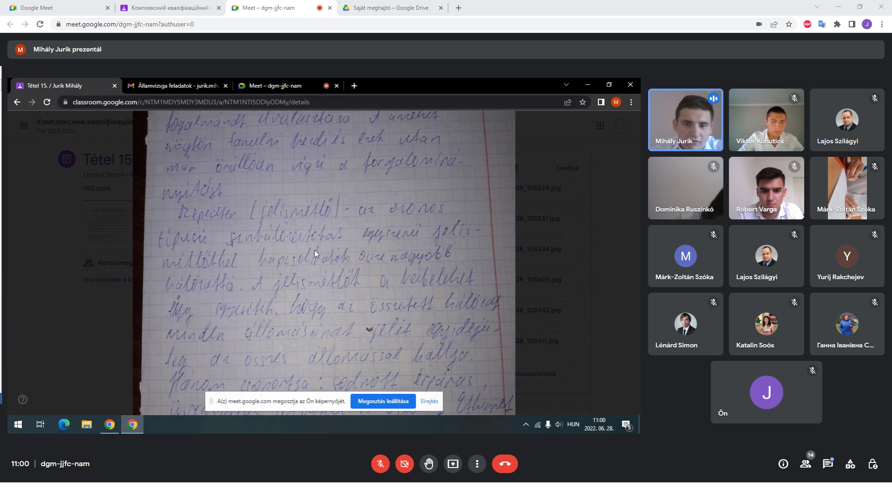The height and width of the screenshot is (500, 892).
Task: Open more options three-dot menu in Meet
Action: (477, 464)
